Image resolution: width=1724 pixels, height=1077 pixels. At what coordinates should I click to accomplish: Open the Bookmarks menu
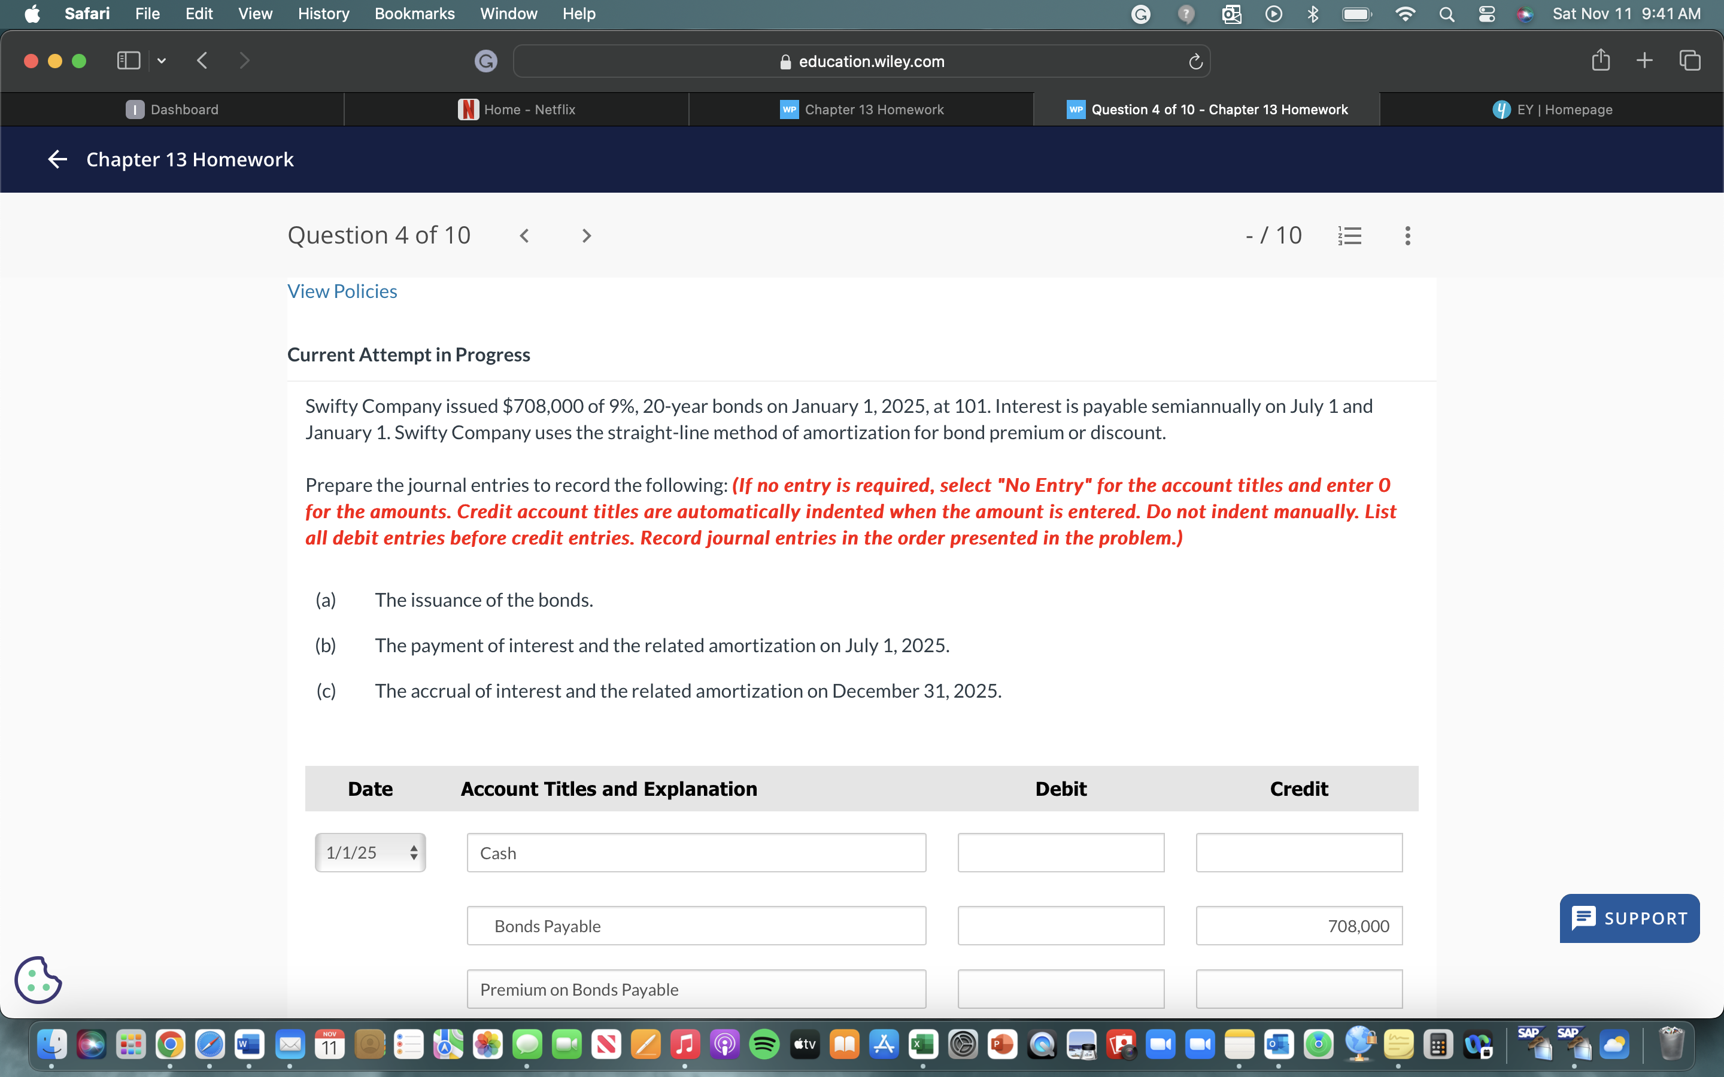[x=414, y=14]
